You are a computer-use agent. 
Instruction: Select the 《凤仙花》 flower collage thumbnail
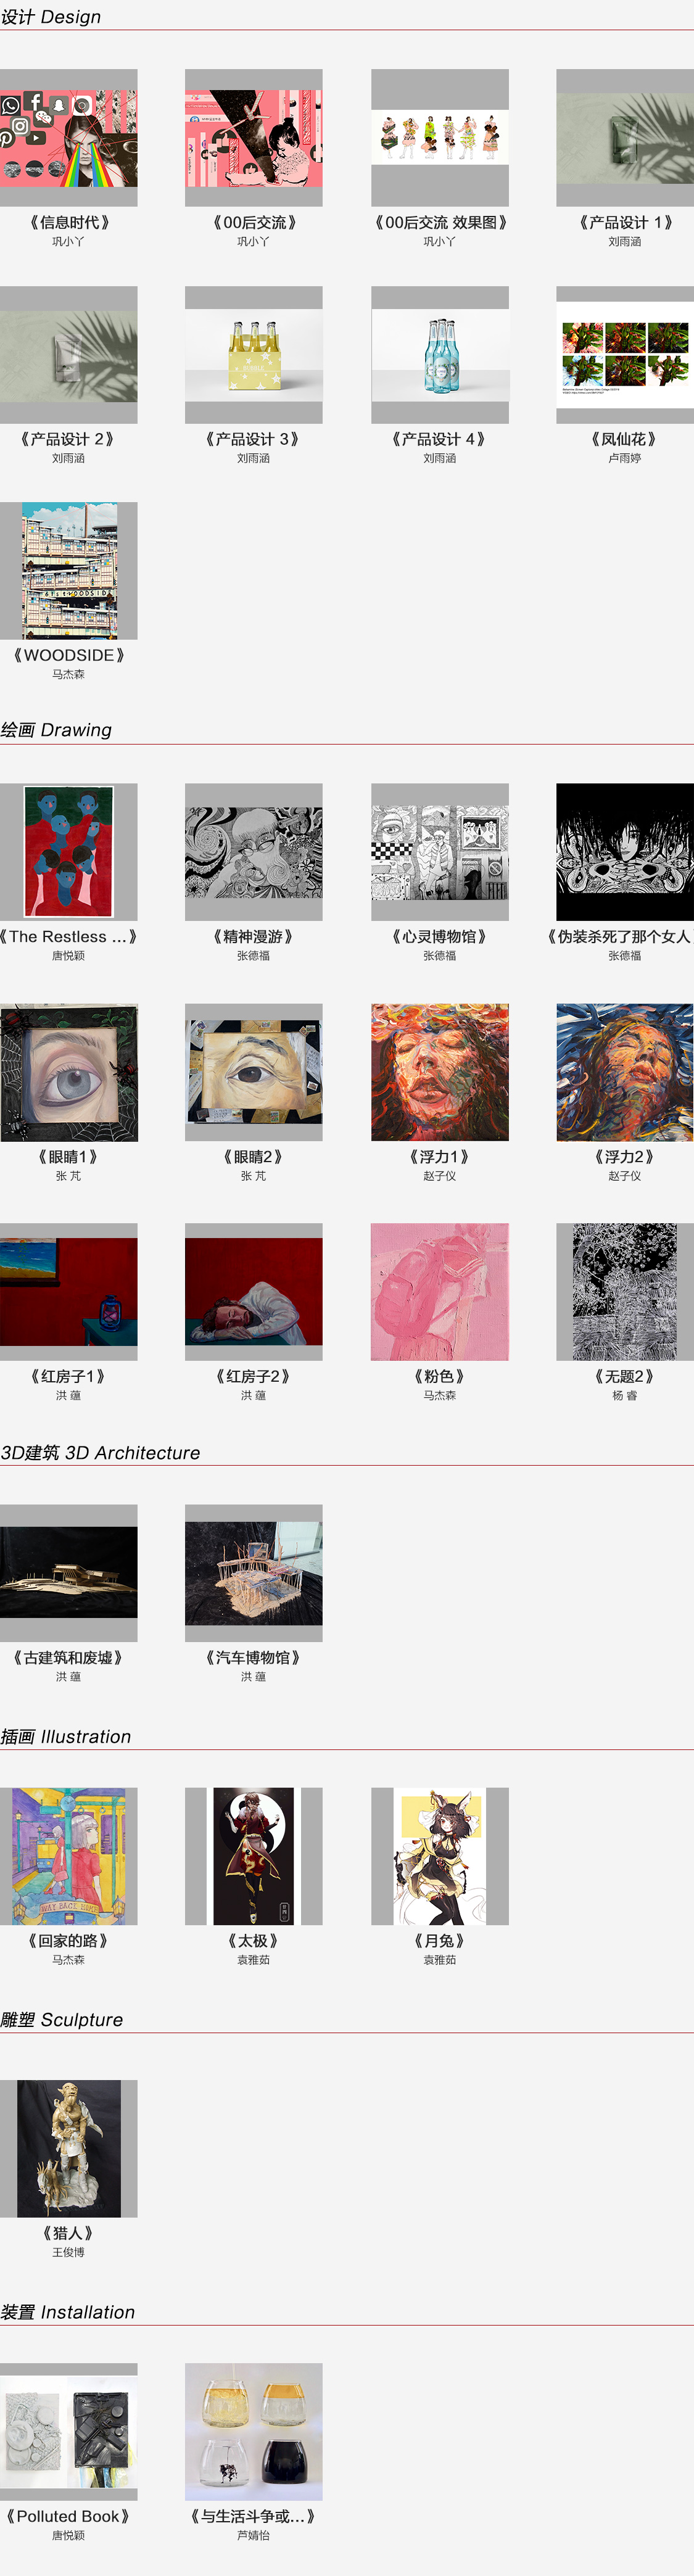pos(625,355)
